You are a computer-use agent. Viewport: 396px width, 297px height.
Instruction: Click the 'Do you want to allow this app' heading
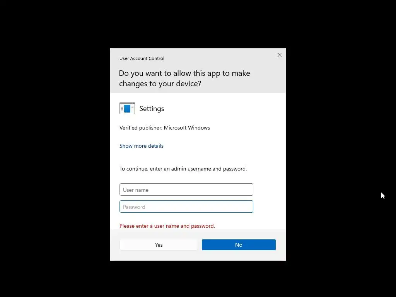[x=184, y=78]
